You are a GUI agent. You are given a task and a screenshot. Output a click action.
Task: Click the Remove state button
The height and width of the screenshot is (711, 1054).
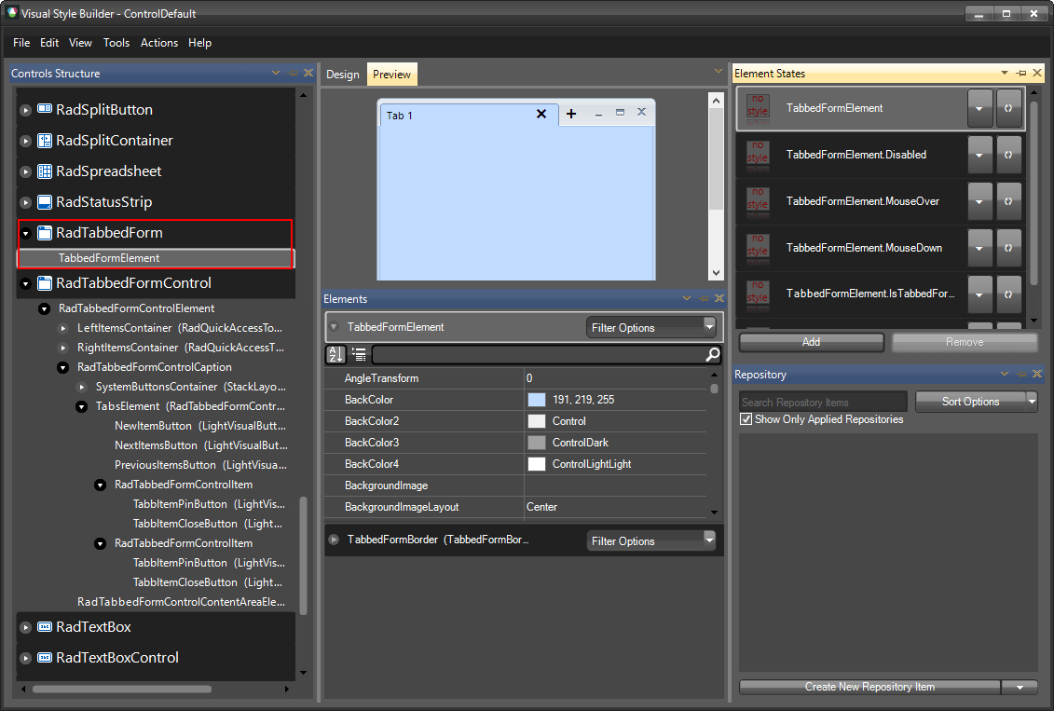pyautogui.click(x=965, y=342)
